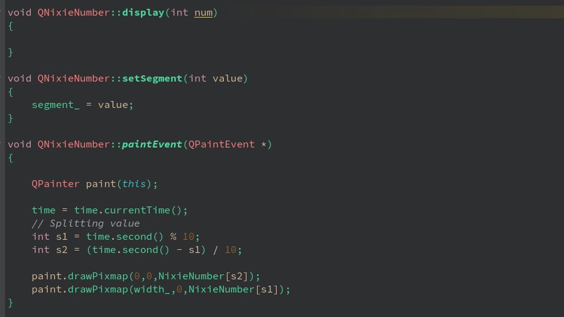This screenshot has height=317, width=564.
Task: Click the int keyword before num
Action: coord(179,13)
